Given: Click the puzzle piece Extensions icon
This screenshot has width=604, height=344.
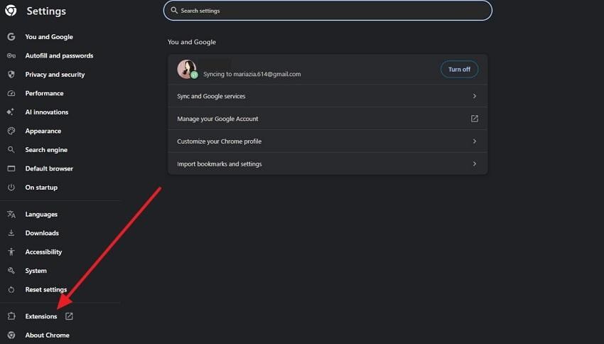Looking at the screenshot, I should pyautogui.click(x=11, y=316).
